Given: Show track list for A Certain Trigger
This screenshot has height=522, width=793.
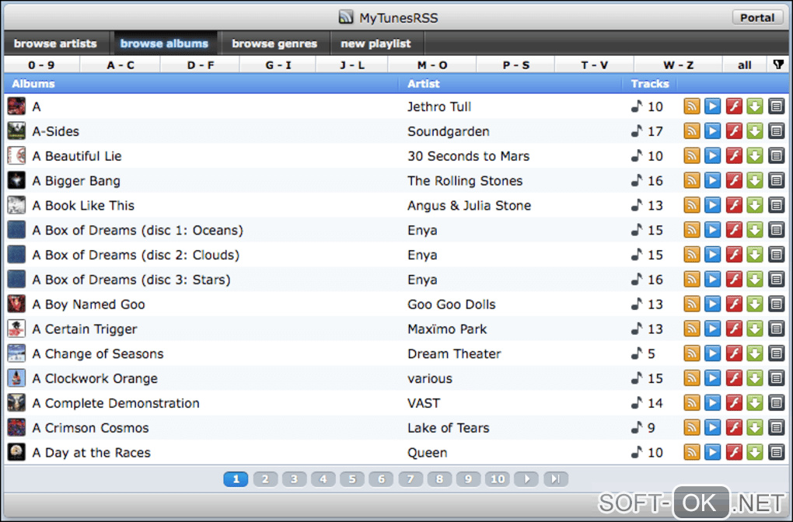Looking at the screenshot, I should 777,329.
